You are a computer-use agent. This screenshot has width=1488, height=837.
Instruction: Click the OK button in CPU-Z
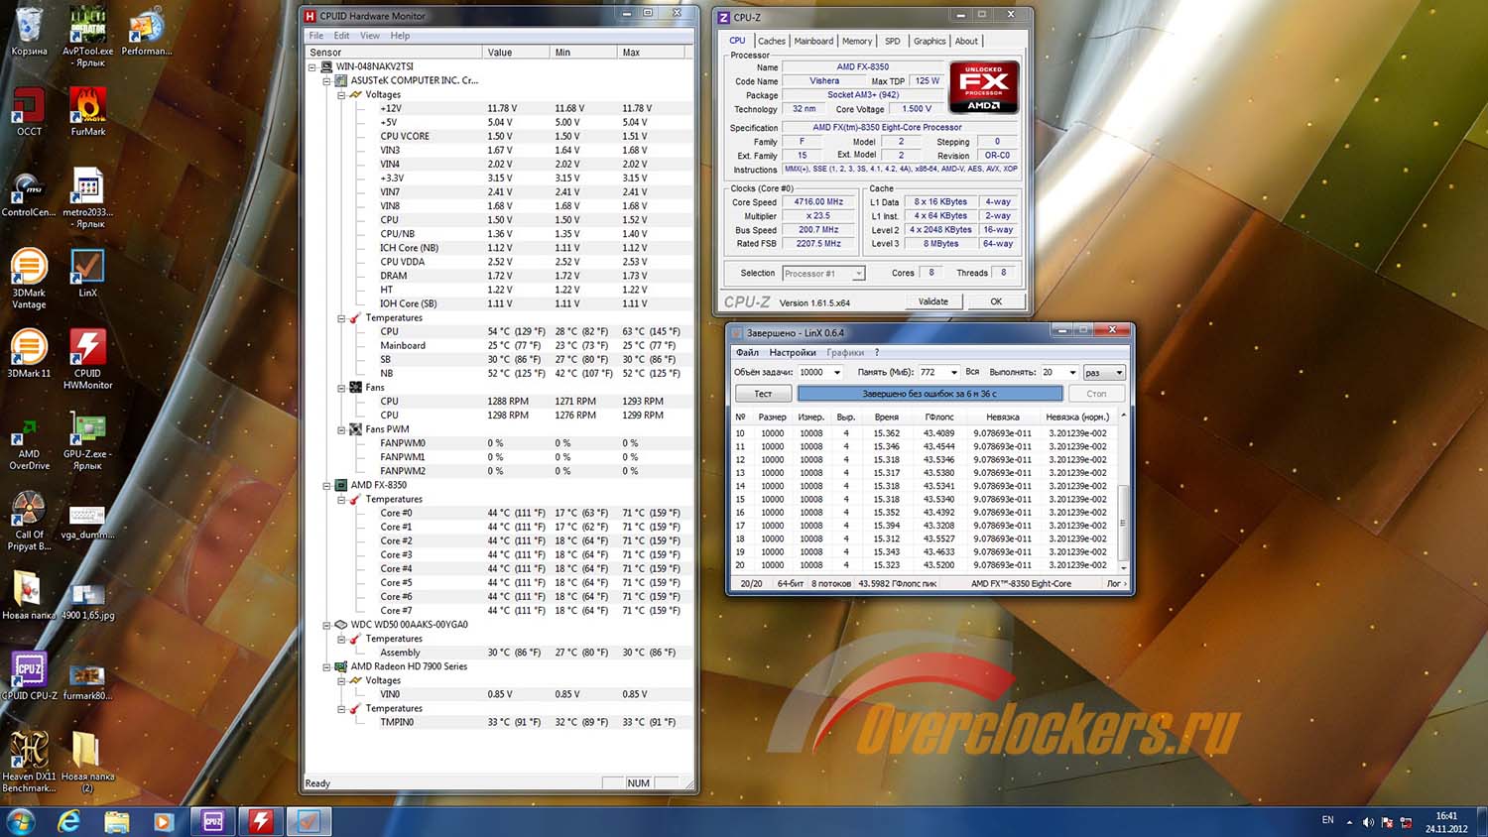pyautogui.click(x=996, y=301)
